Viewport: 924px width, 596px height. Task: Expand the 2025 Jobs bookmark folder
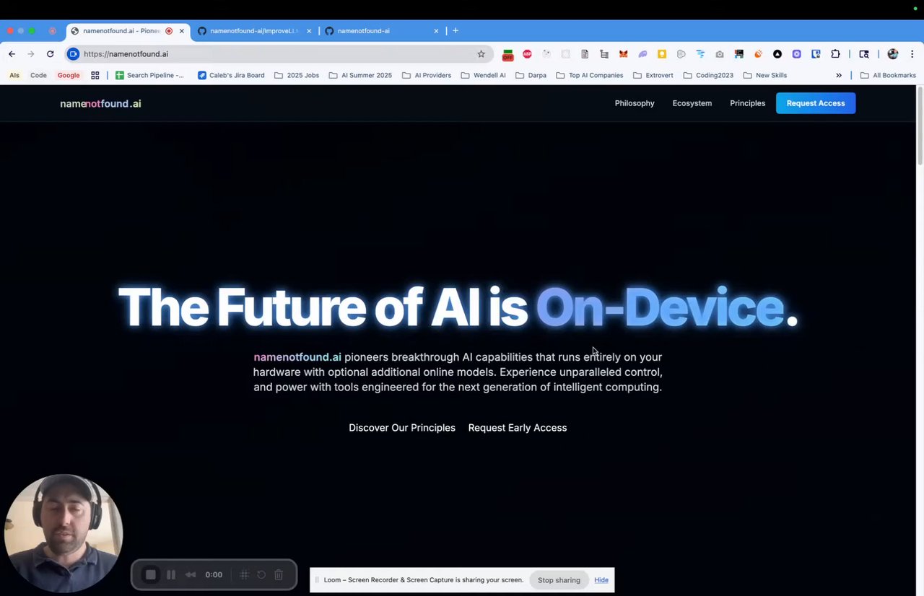point(296,75)
